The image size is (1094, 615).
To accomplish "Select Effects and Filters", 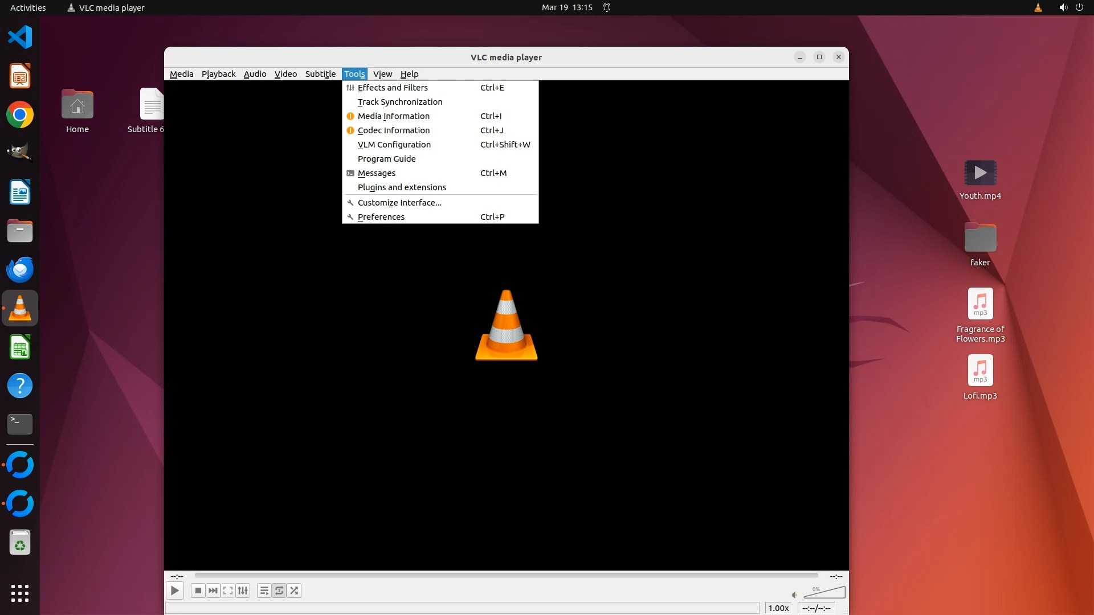I will [393, 88].
